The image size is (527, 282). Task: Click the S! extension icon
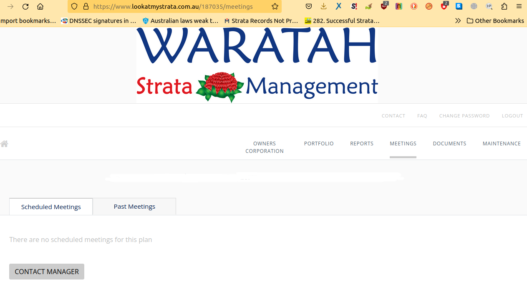(354, 7)
